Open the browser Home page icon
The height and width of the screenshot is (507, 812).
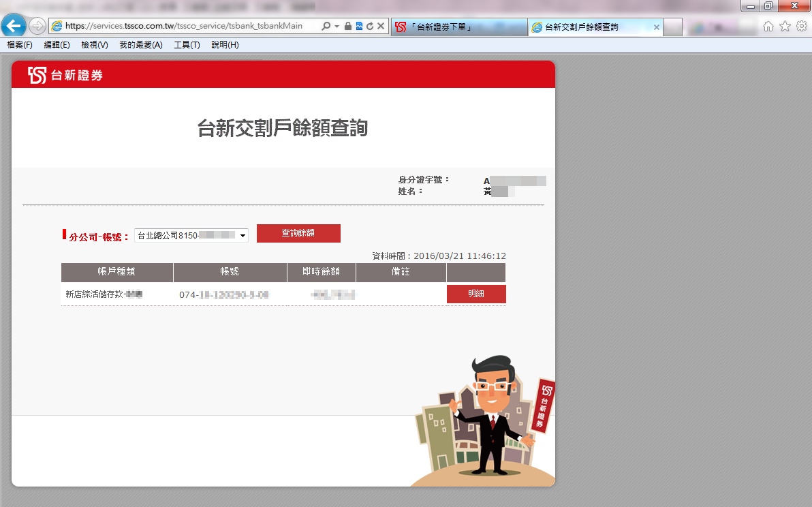[768, 26]
